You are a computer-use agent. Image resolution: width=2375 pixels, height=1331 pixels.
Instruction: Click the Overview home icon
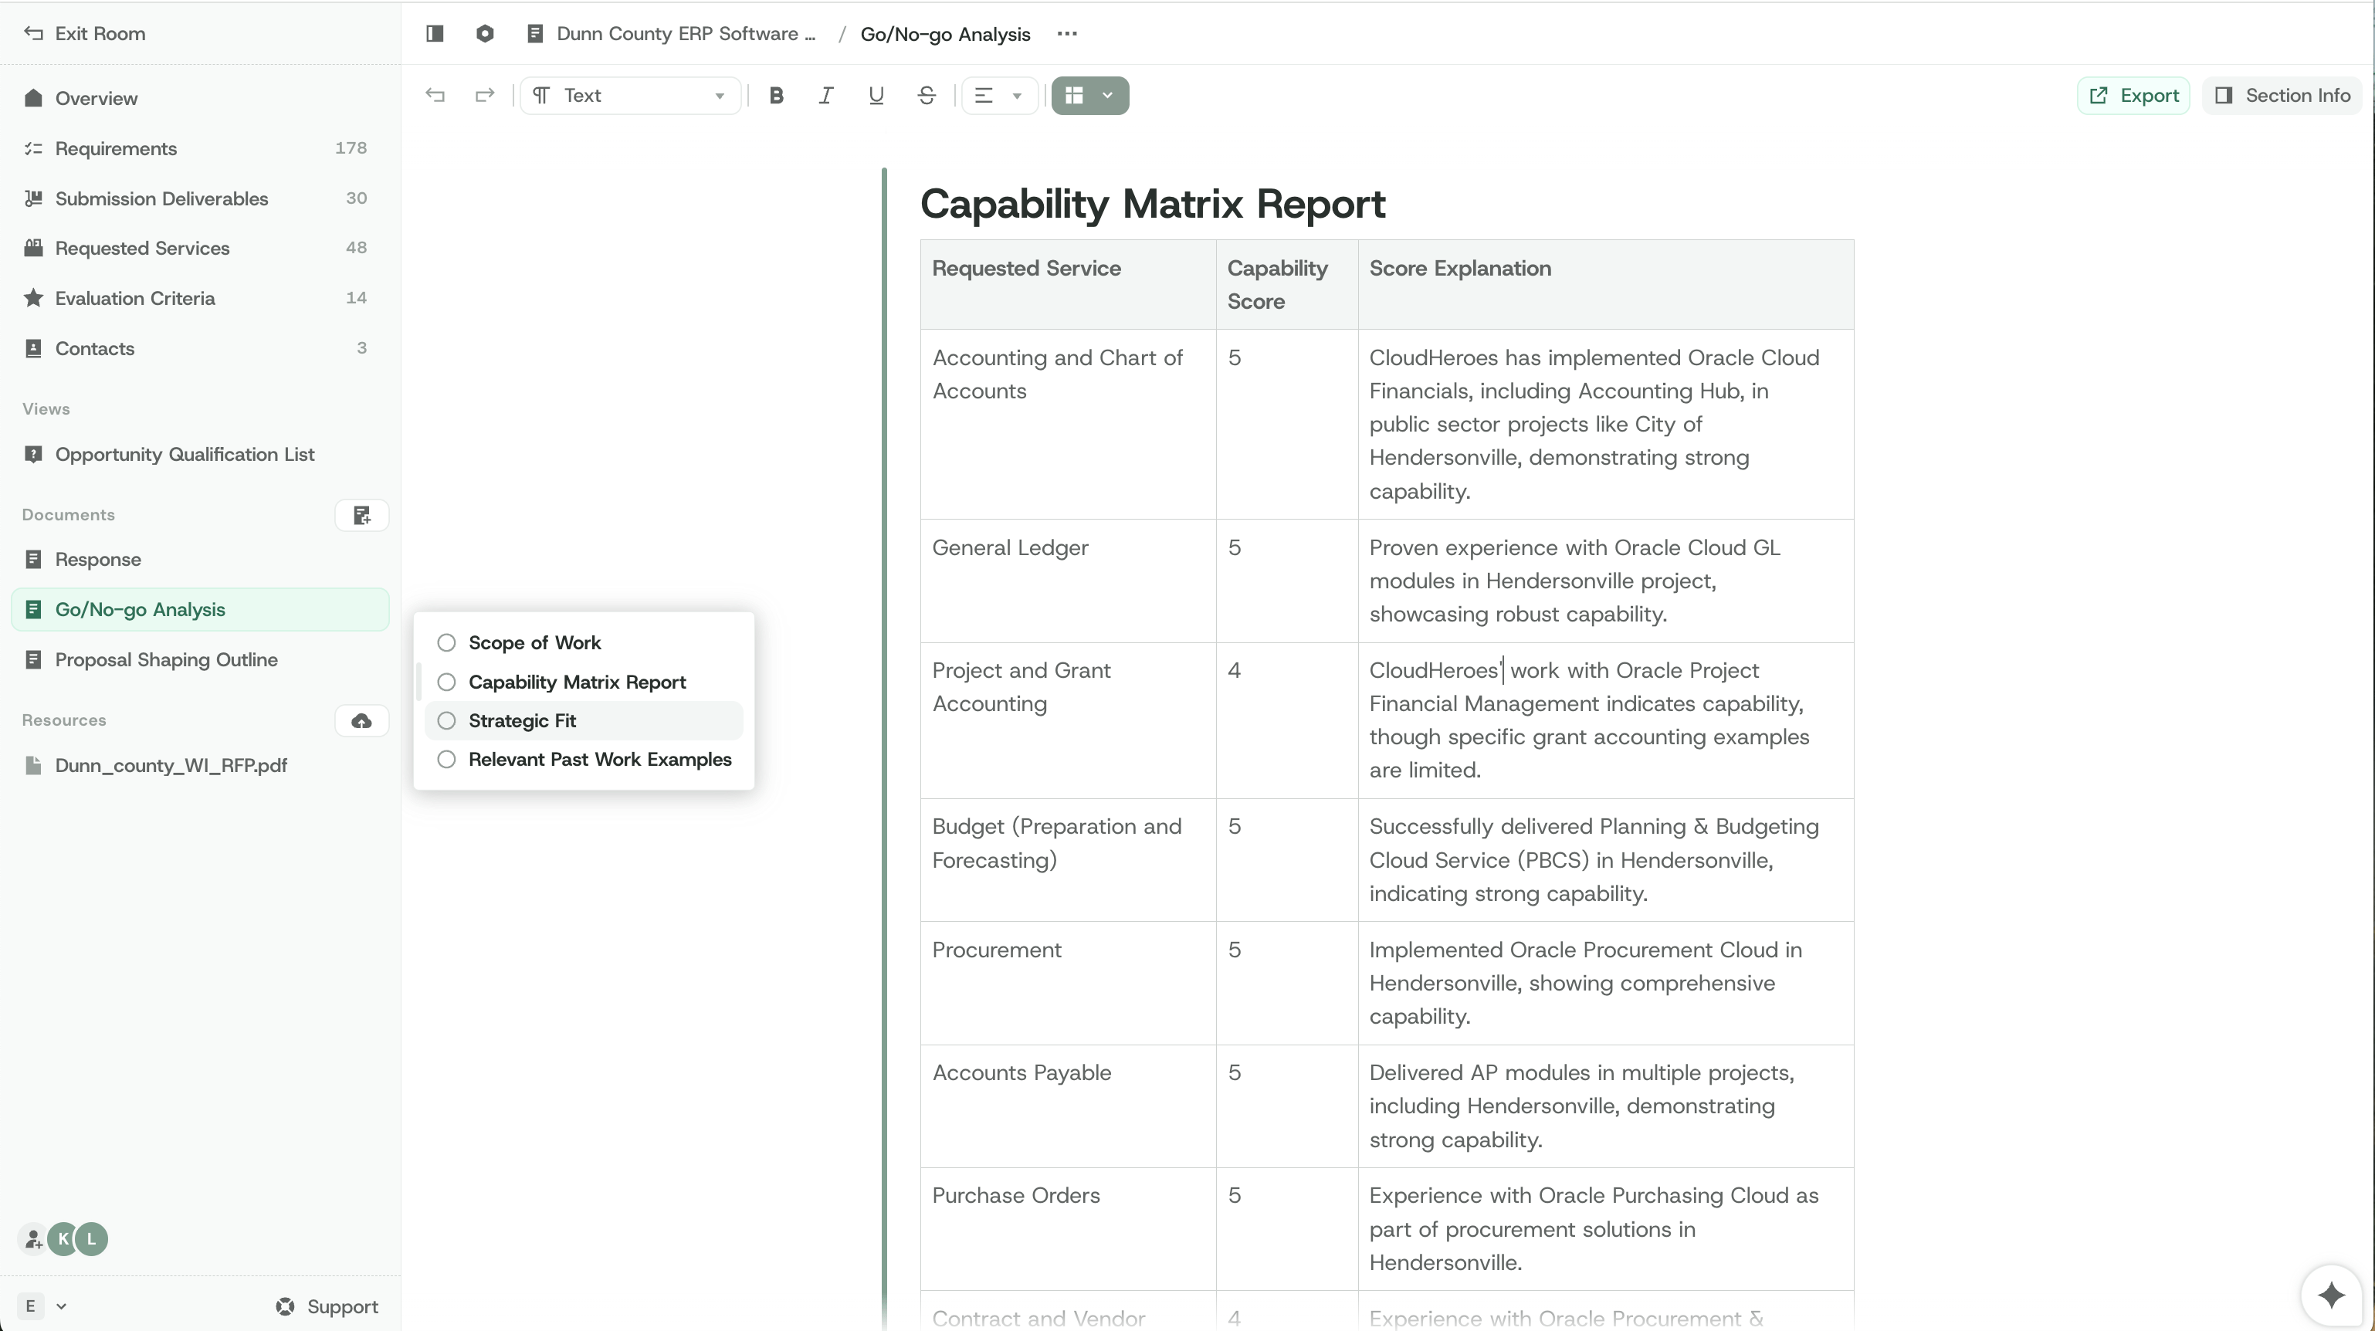33,99
